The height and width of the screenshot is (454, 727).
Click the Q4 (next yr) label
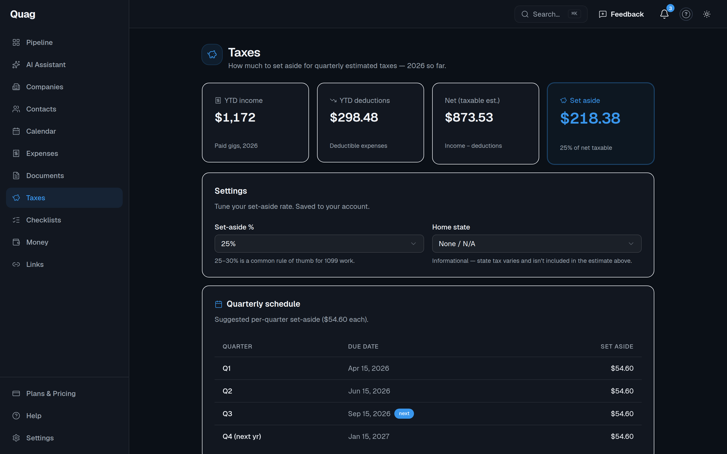pos(242,436)
